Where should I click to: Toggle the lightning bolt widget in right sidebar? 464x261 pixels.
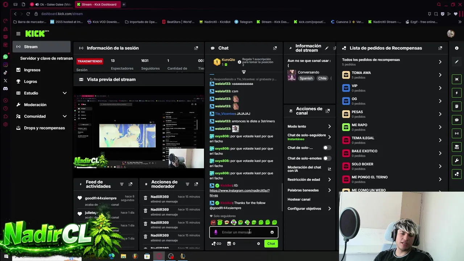click(457, 93)
